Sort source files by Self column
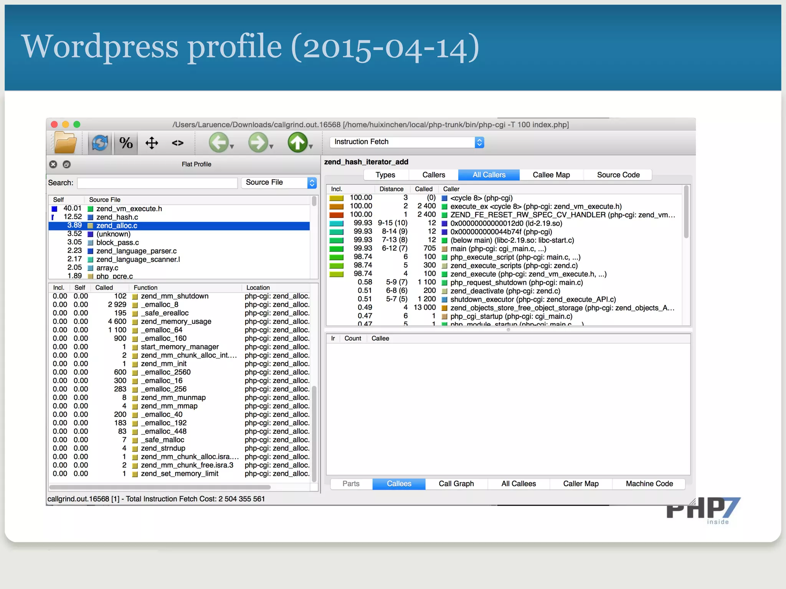The image size is (786, 589). coord(66,200)
